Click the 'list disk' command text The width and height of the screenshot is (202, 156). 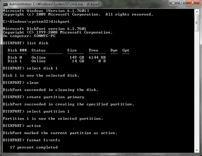pos(37,43)
